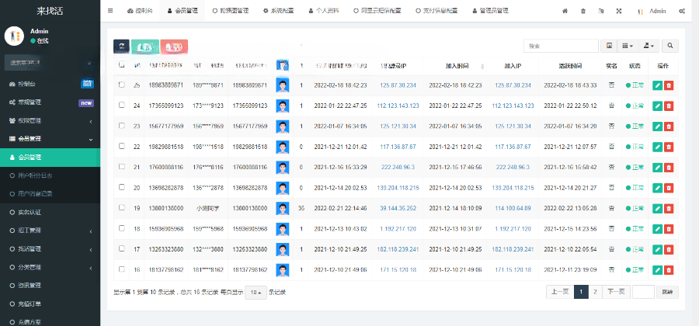
Task: Delete row 25 with red trash icon
Action: [668, 85]
